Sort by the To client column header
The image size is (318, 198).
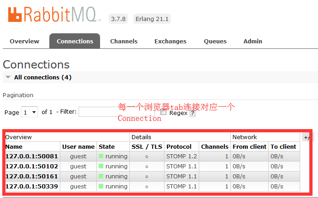pyautogui.click(x=283, y=146)
